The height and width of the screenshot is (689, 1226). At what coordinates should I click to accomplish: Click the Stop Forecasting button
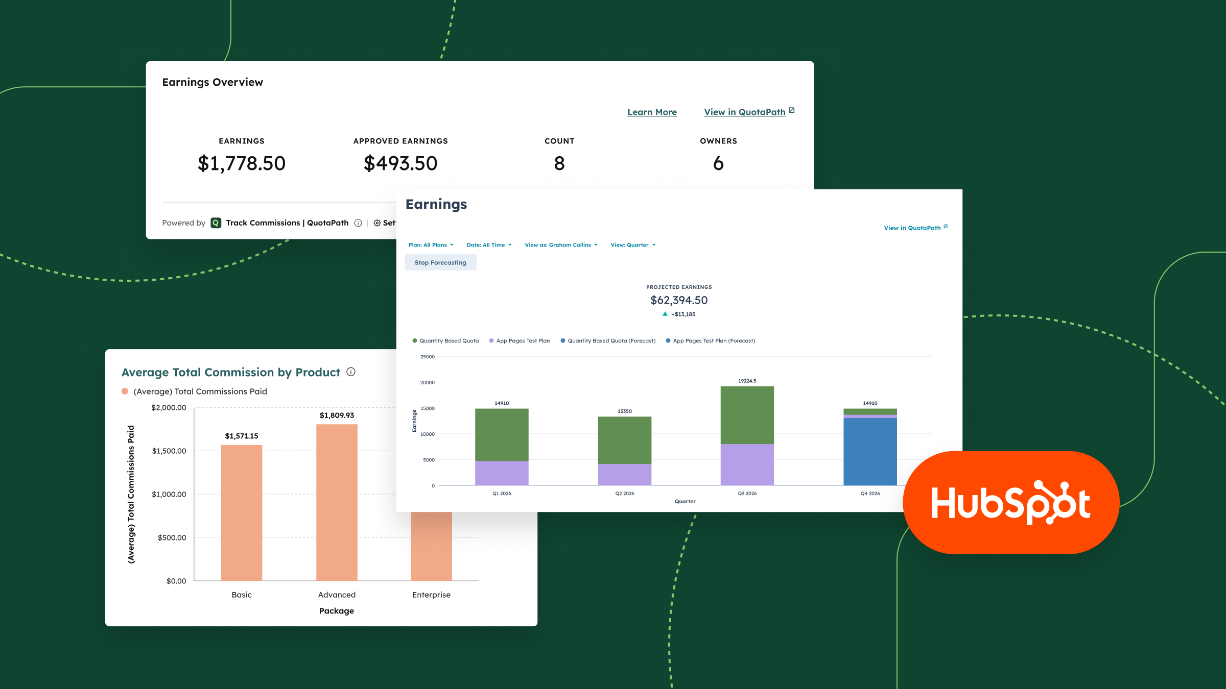coord(440,262)
